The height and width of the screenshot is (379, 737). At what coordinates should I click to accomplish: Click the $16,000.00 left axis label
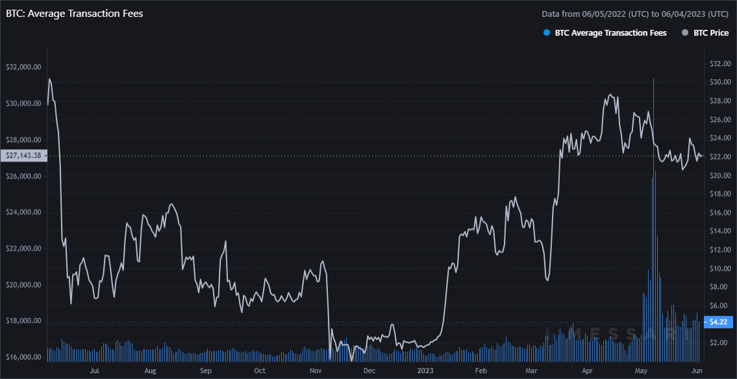click(22, 358)
